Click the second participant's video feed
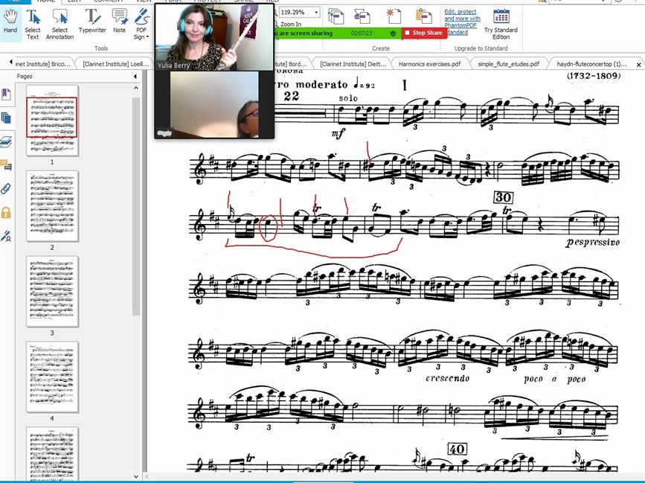The height and width of the screenshot is (483, 645). click(x=214, y=104)
